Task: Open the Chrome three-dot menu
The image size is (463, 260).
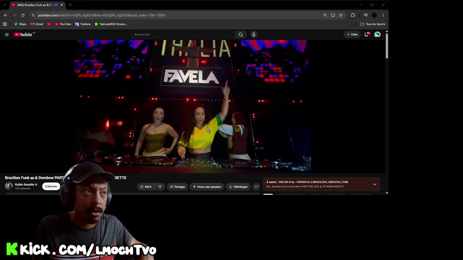Action: click(383, 15)
